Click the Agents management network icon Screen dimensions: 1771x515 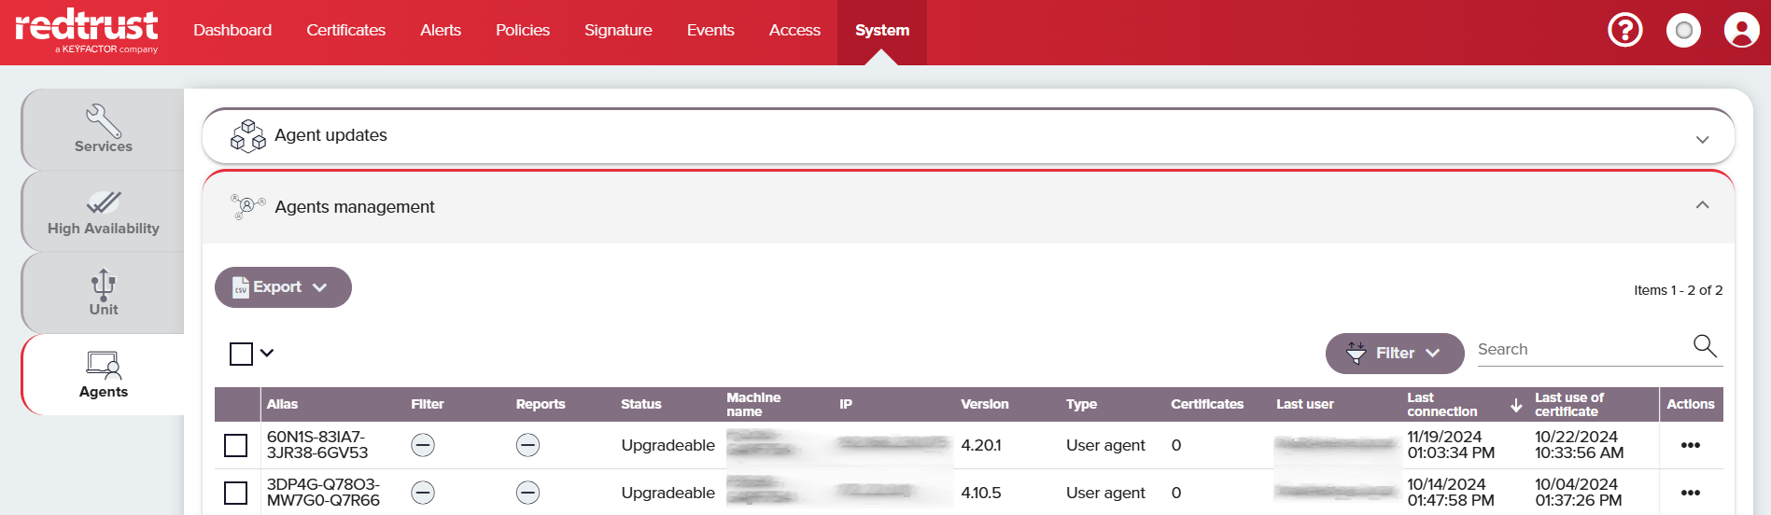tap(247, 207)
